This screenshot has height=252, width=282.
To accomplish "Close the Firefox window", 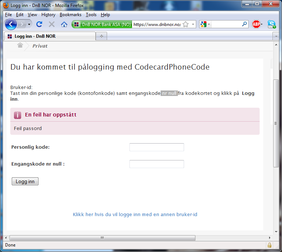I will [271, 4].
